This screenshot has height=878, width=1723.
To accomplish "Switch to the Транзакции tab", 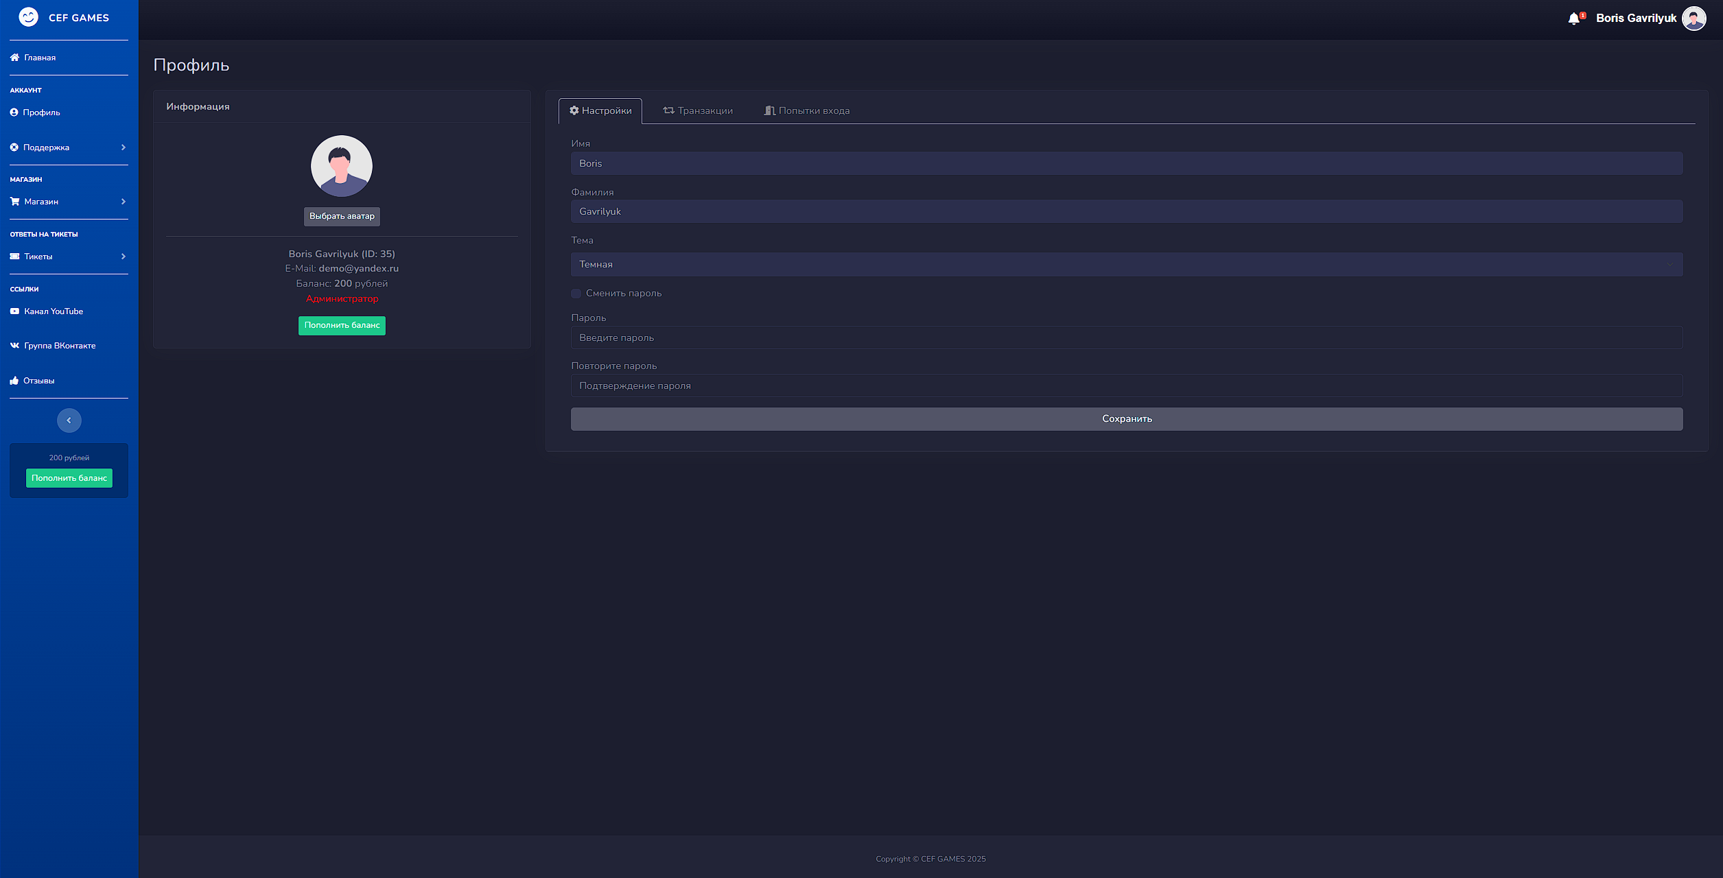I will [698, 111].
